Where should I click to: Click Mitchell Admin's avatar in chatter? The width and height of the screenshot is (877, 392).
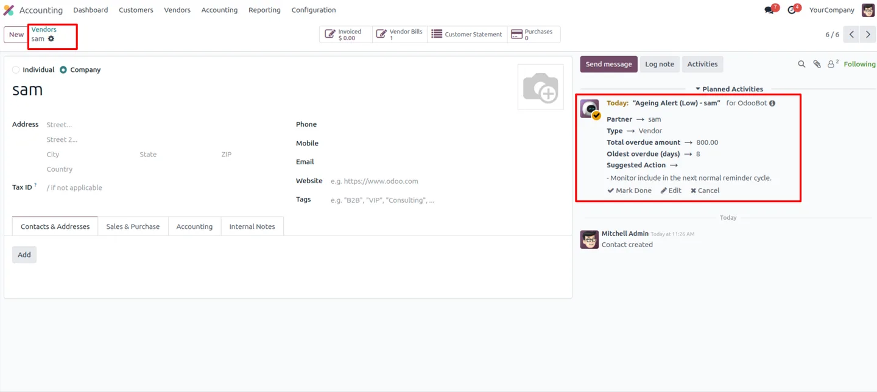pyautogui.click(x=590, y=239)
